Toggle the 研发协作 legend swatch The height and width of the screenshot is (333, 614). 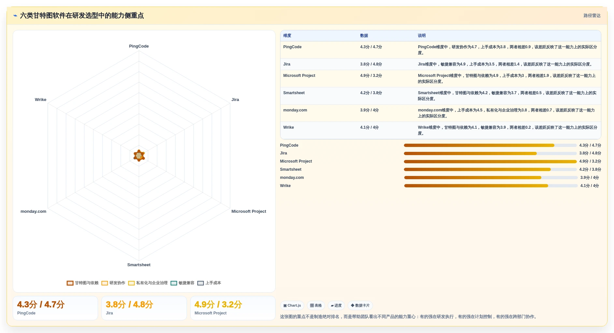click(x=105, y=283)
